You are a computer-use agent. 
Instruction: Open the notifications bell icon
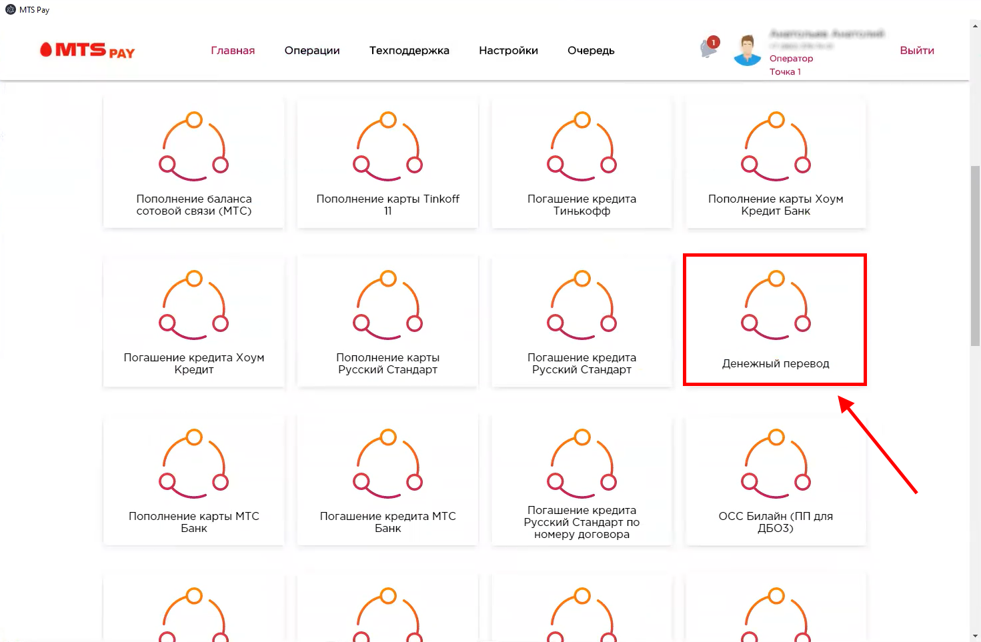pos(710,47)
